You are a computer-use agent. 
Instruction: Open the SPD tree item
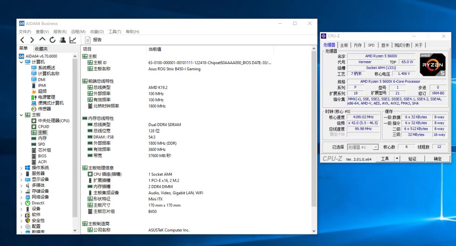coord(41,144)
